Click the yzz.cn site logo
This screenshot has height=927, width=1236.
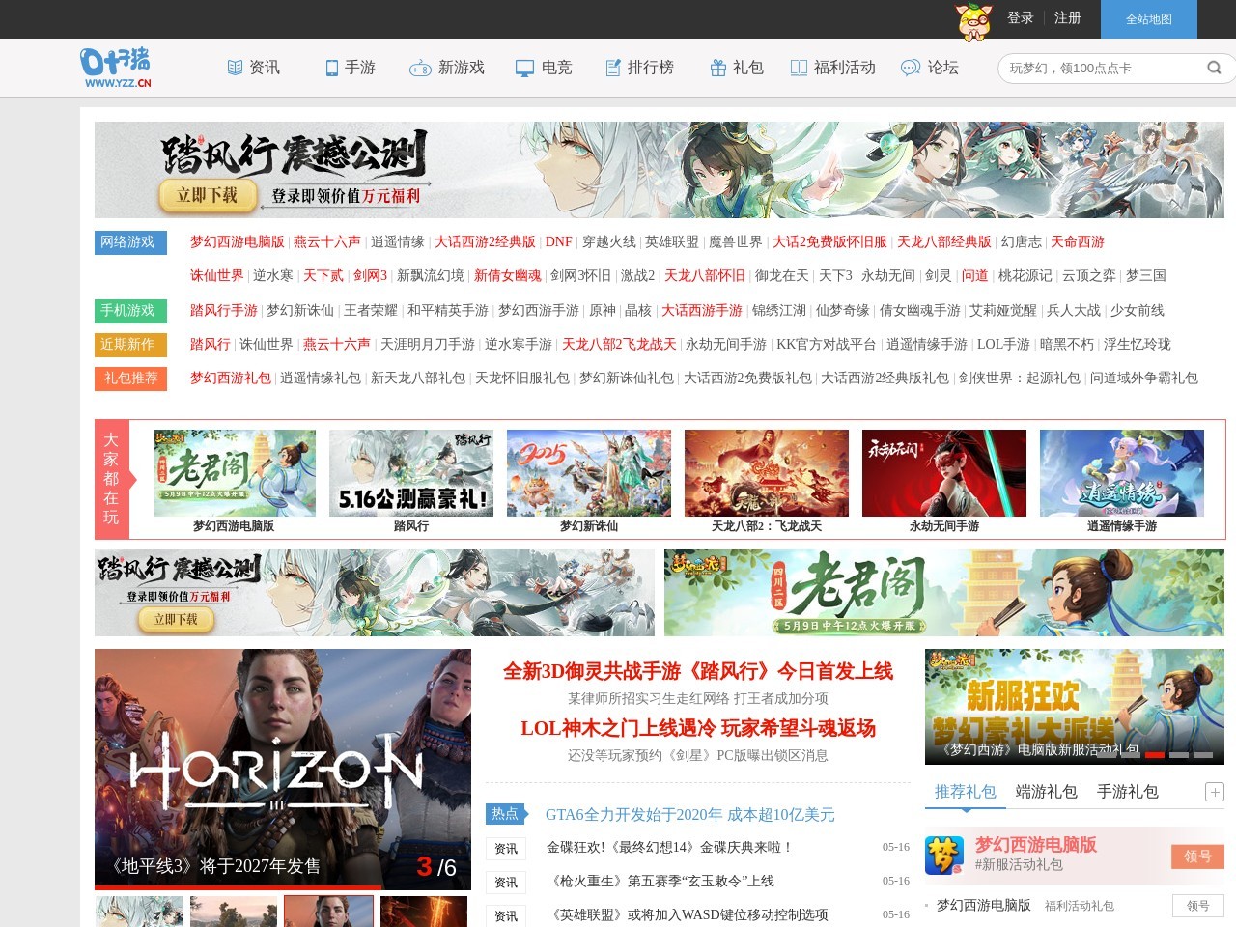[116, 68]
